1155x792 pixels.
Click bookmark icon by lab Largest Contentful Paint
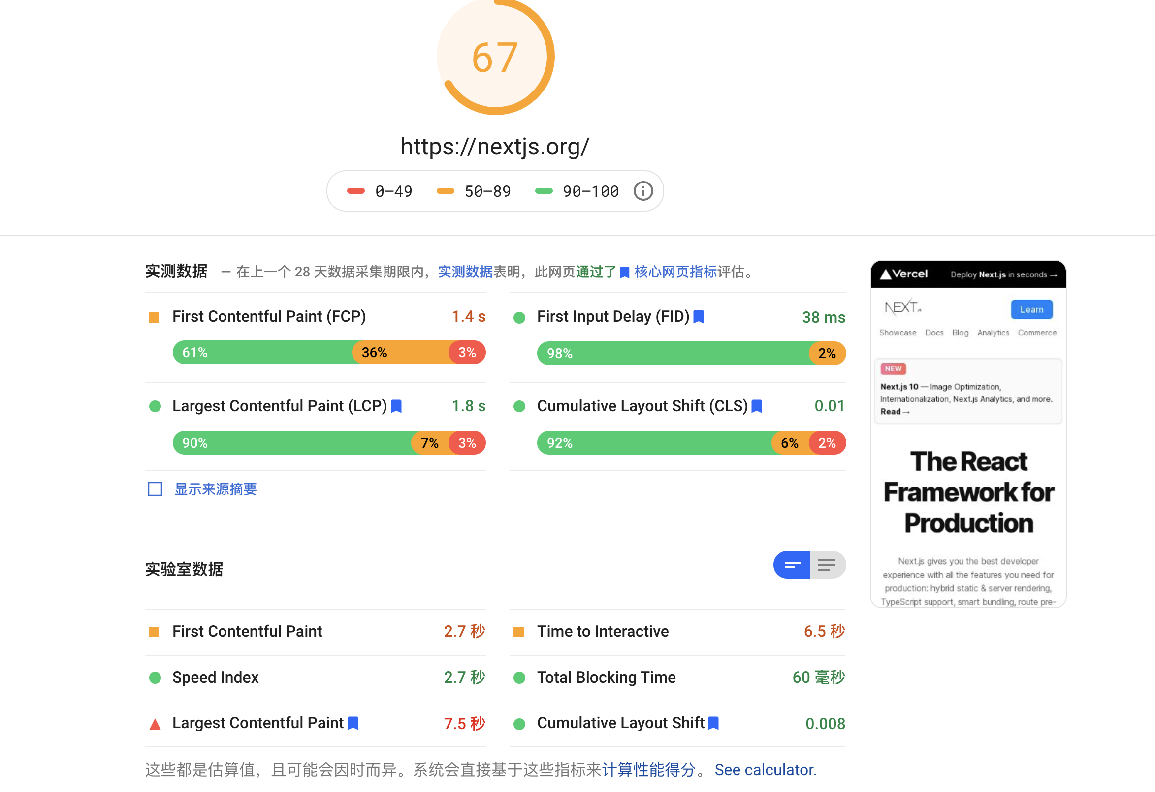353,723
